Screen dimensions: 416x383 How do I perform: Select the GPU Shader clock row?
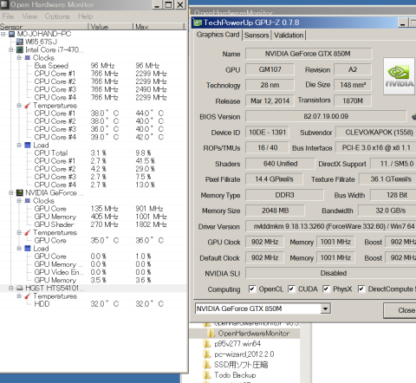click(93, 224)
